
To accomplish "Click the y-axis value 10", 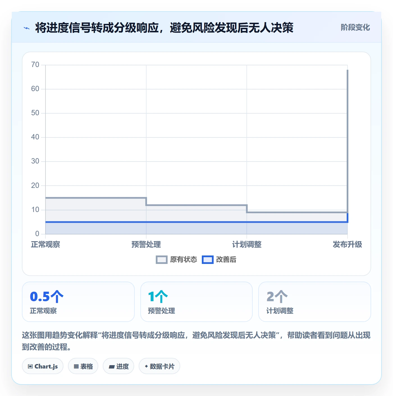I will [x=35, y=210].
